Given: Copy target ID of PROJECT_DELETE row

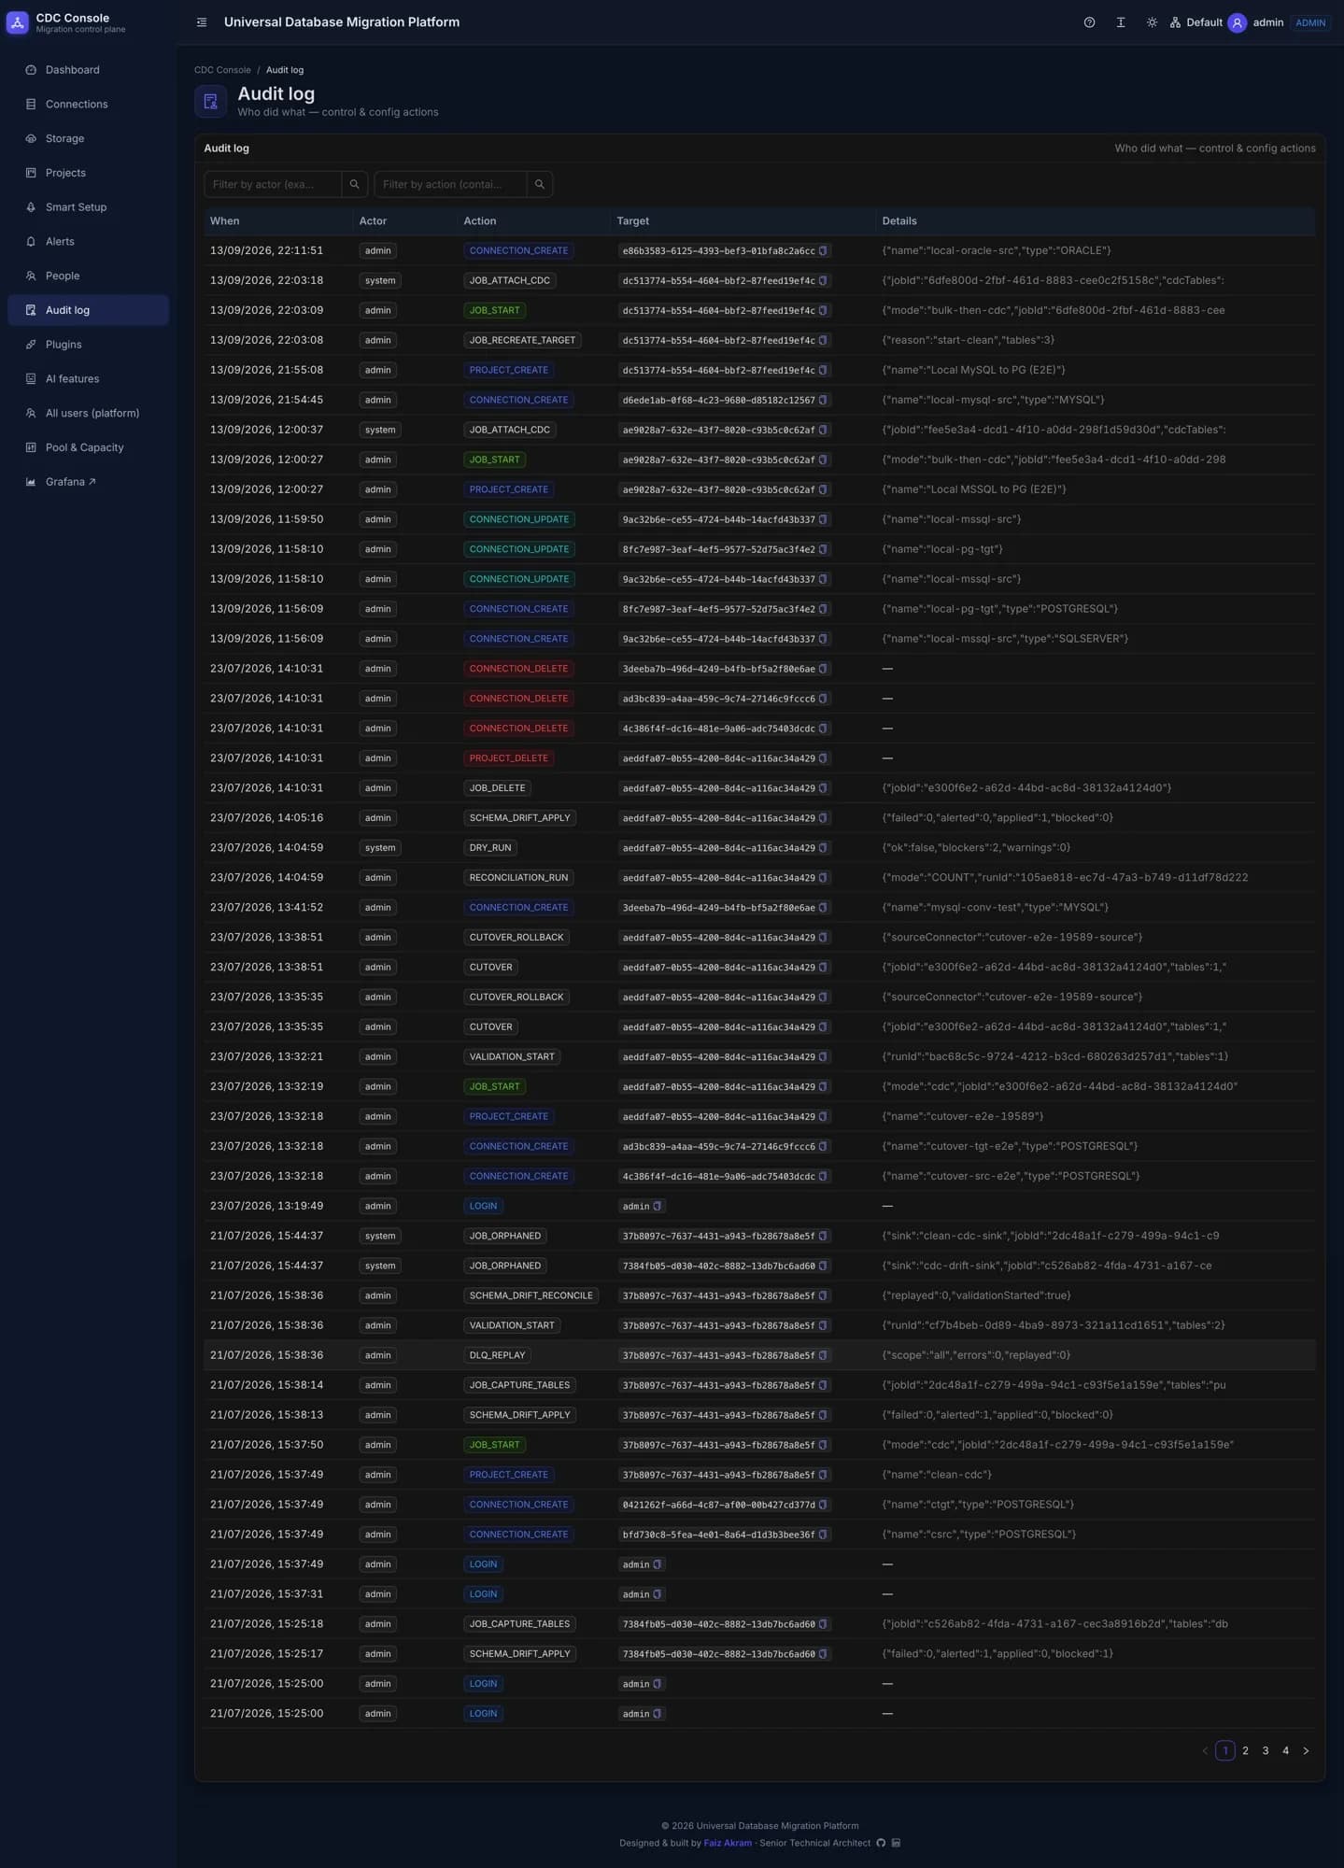Looking at the screenshot, I should (823, 758).
